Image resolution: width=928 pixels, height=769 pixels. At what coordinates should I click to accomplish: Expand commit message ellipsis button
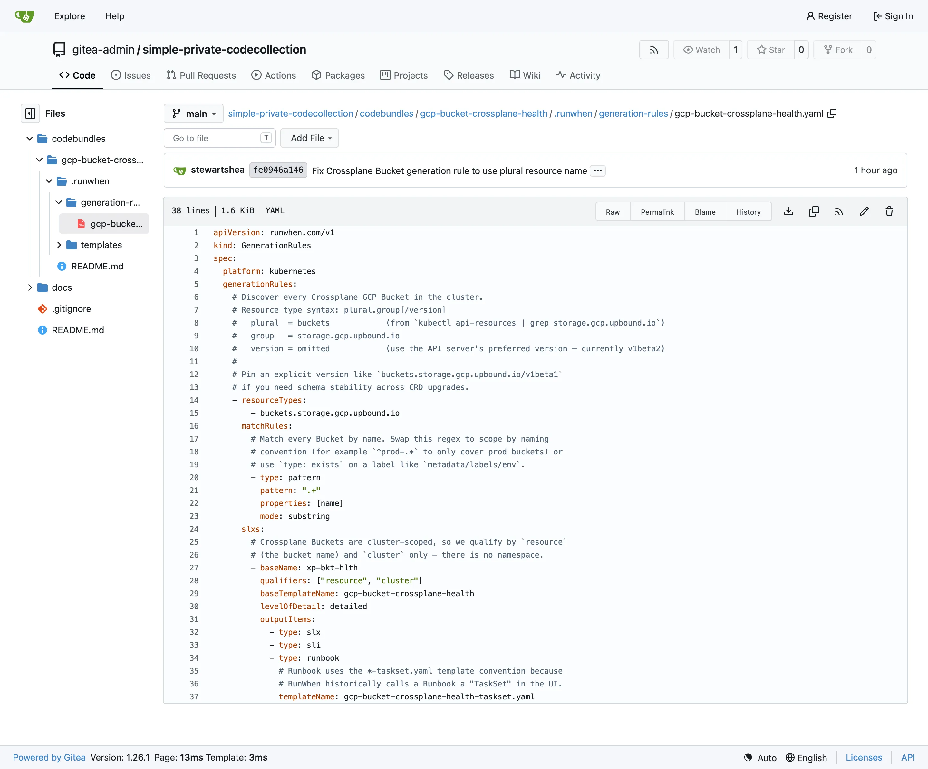pos(598,170)
